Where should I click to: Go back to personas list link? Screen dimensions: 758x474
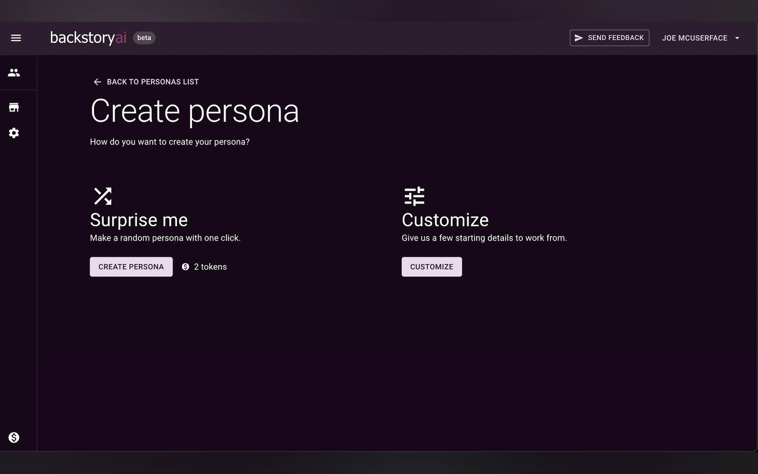click(152, 82)
